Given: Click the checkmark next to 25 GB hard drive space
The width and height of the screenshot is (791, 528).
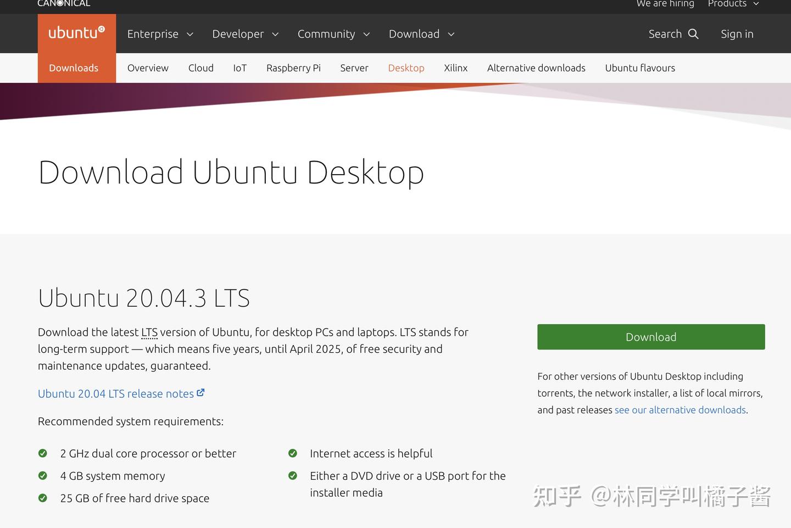Looking at the screenshot, I should point(43,498).
